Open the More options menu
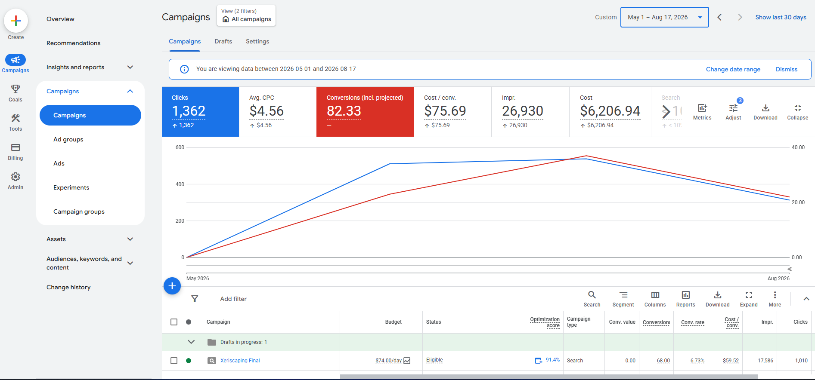The width and height of the screenshot is (815, 380). pyautogui.click(x=775, y=295)
